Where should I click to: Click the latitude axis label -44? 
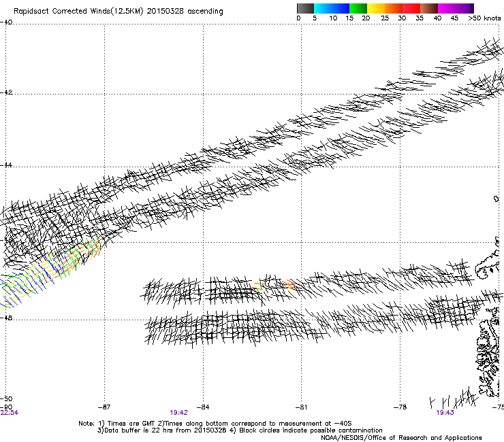6,165
